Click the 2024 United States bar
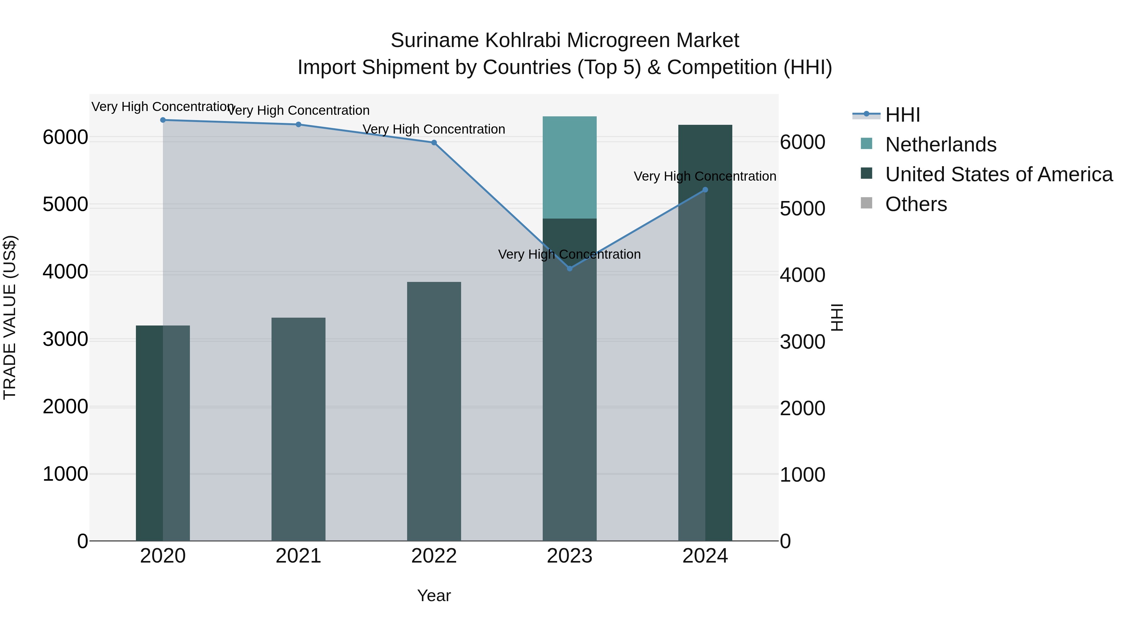 point(705,333)
